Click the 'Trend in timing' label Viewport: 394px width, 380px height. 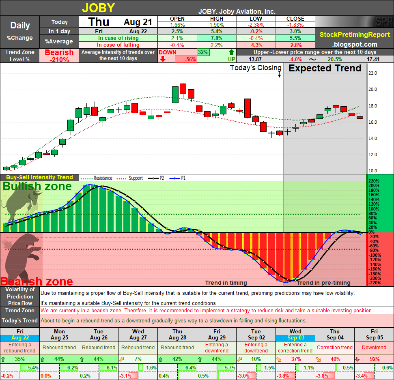pyautogui.click(x=226, y=283)
